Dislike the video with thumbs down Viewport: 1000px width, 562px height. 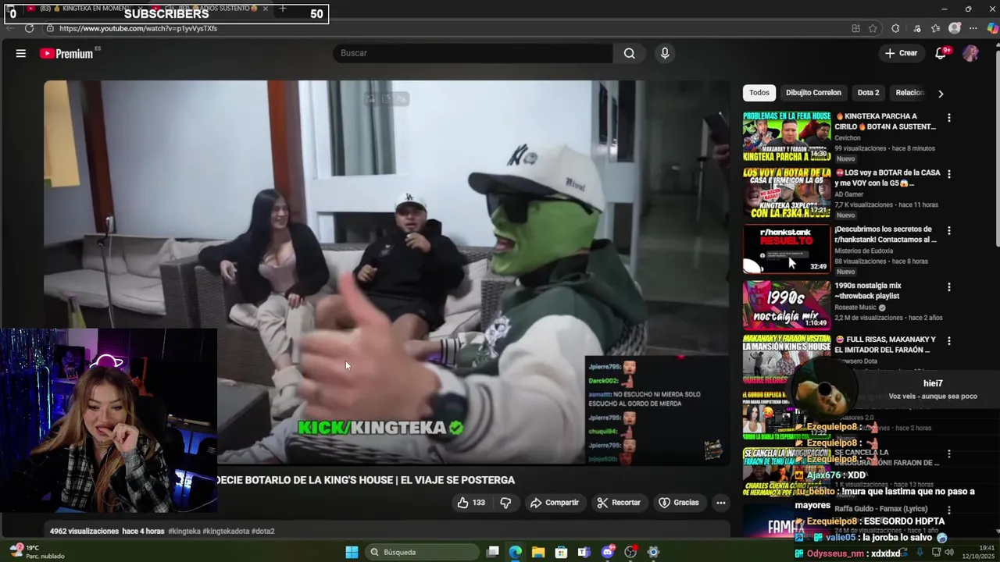coord(505,503)
